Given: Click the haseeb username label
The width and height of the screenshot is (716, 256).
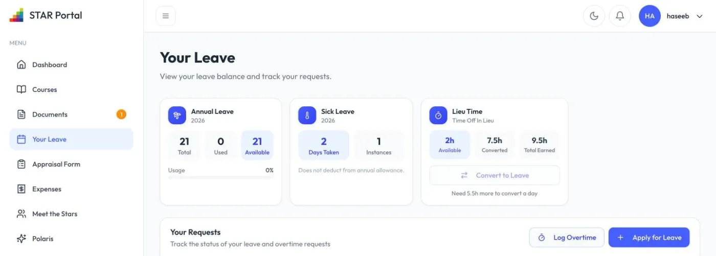Looking at the screenshot, I should pyautogui.click(x=678, y=16).
